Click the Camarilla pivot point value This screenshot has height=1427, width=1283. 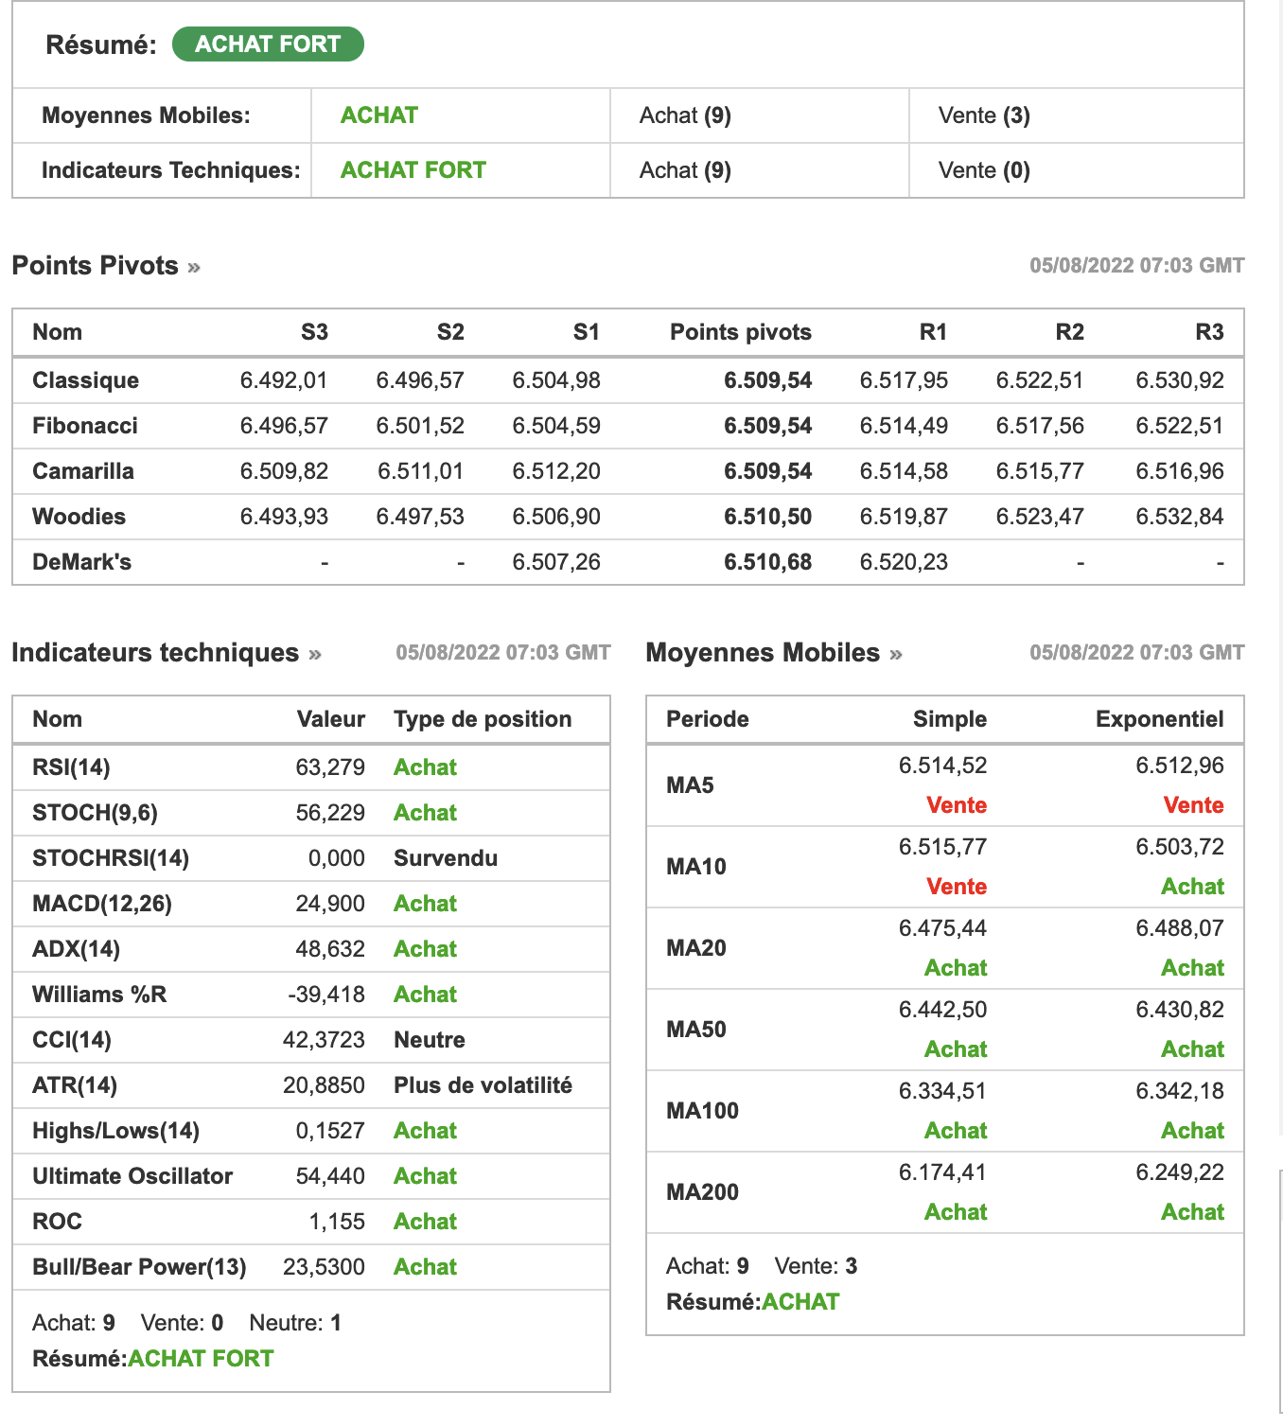point(767,471)
